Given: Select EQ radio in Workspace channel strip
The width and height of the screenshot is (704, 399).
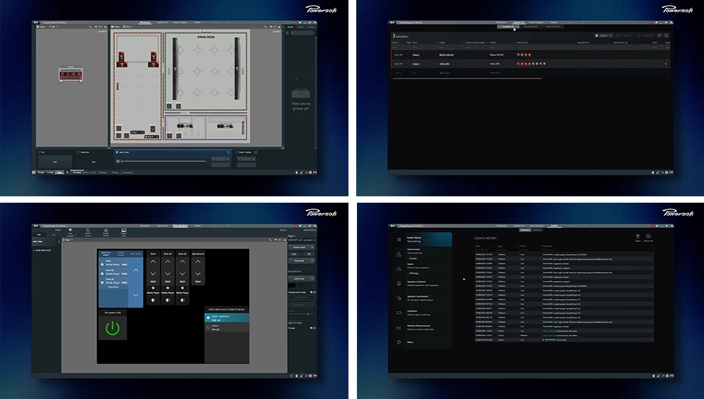Looking at the screenshot, I should tap(39, 152).
